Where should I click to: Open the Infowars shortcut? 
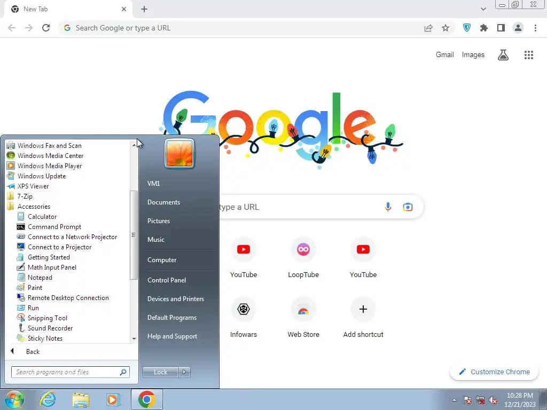point(244,318)
